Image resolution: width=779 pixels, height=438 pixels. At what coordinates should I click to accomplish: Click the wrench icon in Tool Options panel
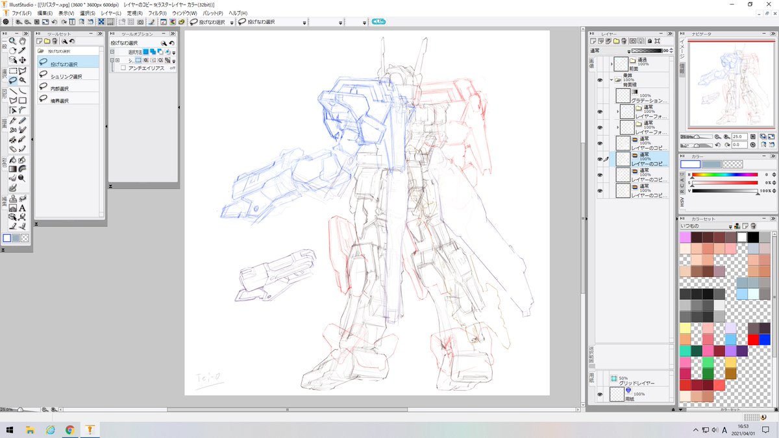[164, 43]
